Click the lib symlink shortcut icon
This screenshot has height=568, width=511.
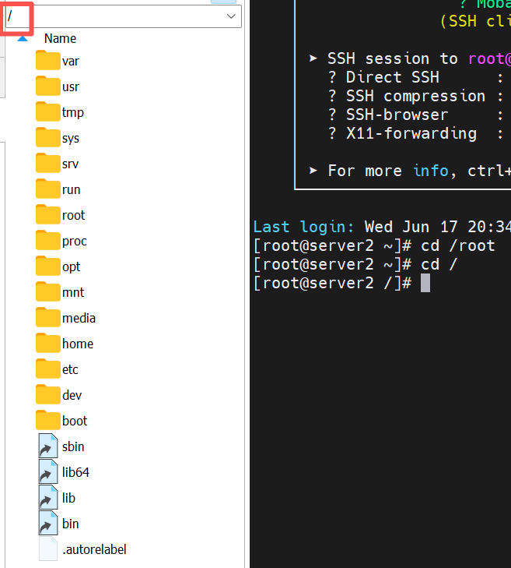point(48,497)
